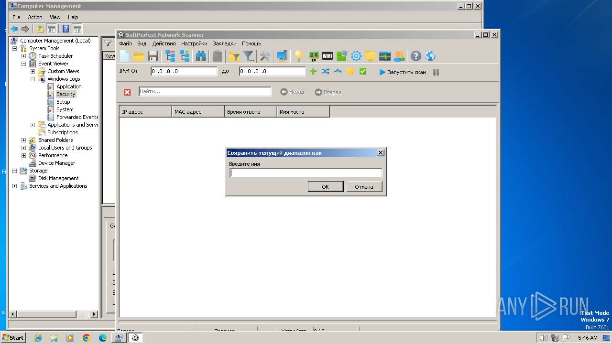This screenshot has width=612, height=344.
Task: Click the network computer monitor icon
Action: (x=282, y=56)
